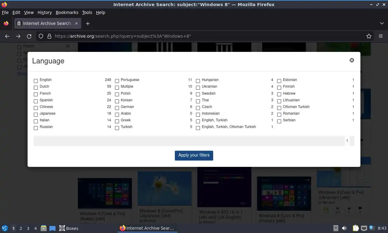
Task: Close the Language dialog with X icon
Action: [352, 60]
